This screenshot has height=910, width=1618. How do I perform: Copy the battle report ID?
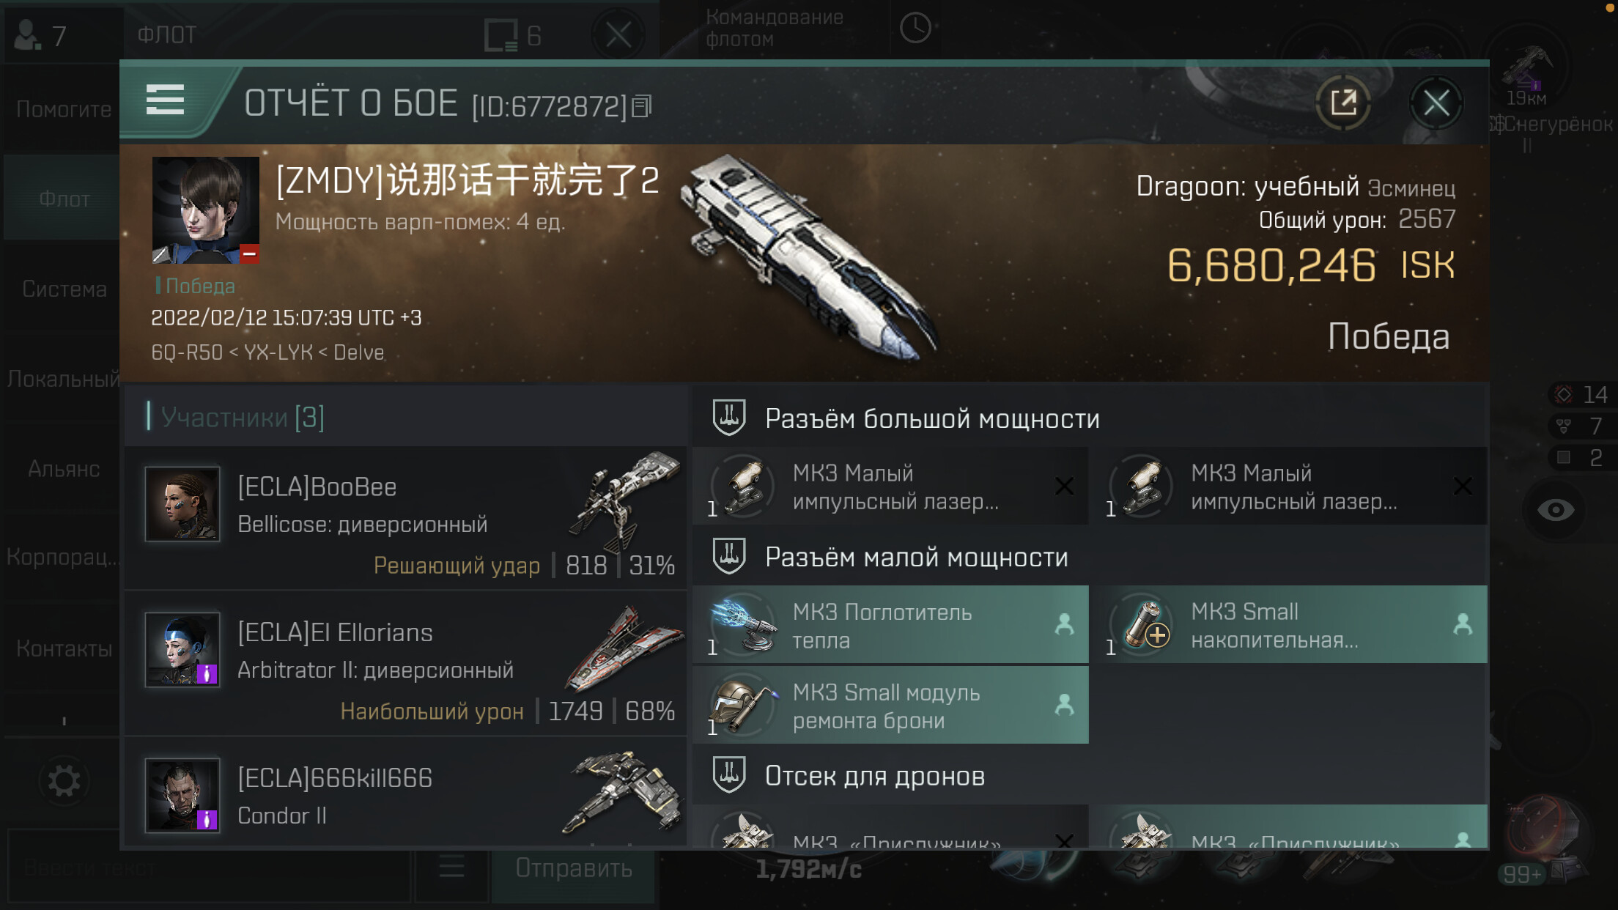(x=642, y=107)
